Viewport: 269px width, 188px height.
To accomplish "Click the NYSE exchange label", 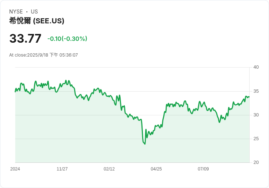I will click(x=16, y=12).
